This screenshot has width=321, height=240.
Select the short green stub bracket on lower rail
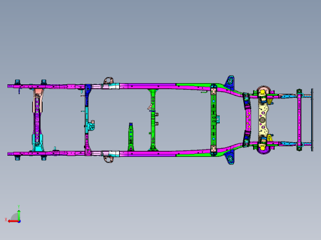pos(131,137)
